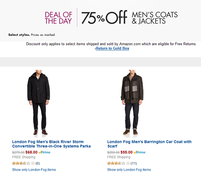The image size is (201, 172).
Task: Click the star rating icon for the parka
Action: tap(21, 163)
